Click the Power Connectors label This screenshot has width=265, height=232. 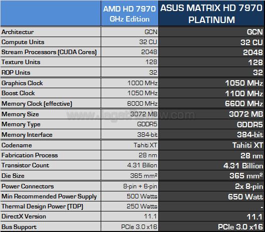28,186
